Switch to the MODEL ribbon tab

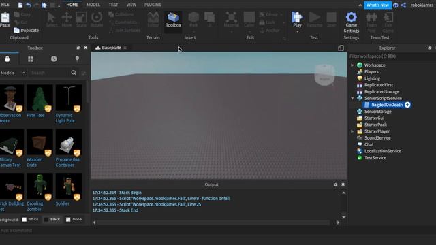pyautogui.click(x=93, y=5)
